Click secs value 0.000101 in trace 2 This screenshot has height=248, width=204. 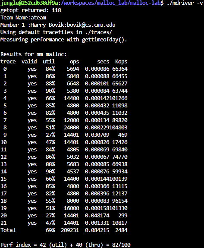[97, 84]
